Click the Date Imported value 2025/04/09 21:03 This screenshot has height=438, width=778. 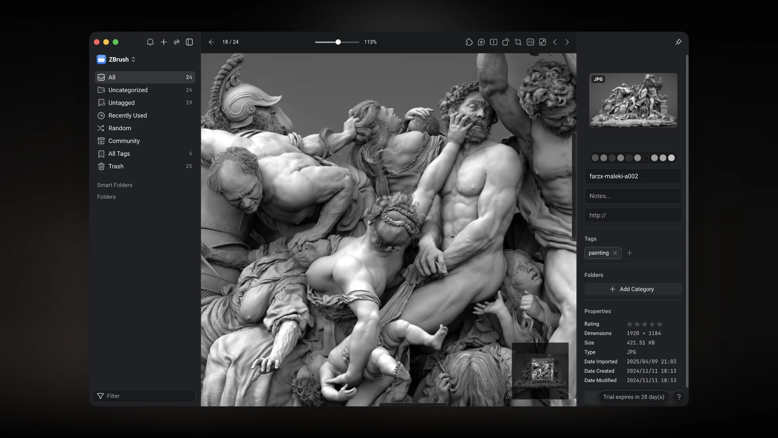(x=651, y=362)
